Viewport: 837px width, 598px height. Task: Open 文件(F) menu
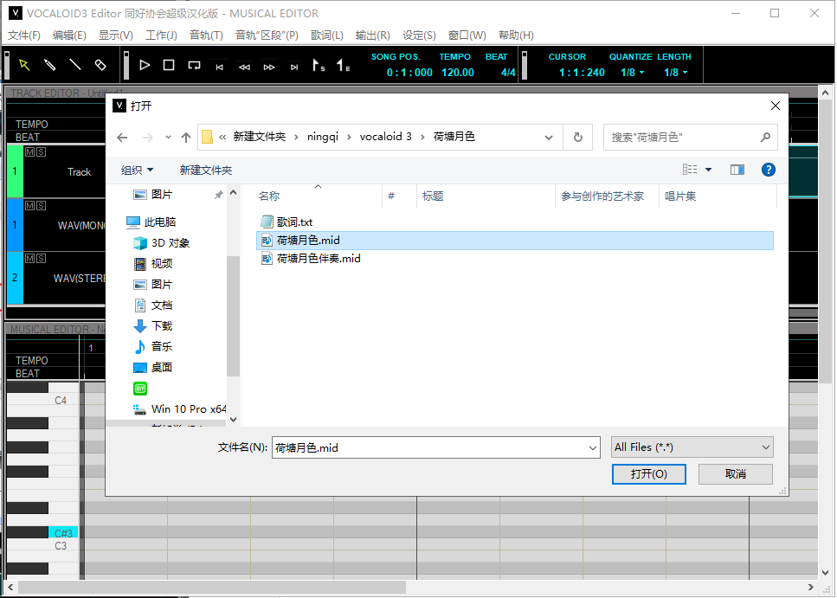coord(24,35)
